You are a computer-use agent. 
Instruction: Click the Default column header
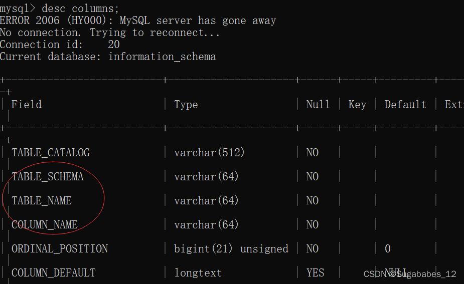[405, 105]
